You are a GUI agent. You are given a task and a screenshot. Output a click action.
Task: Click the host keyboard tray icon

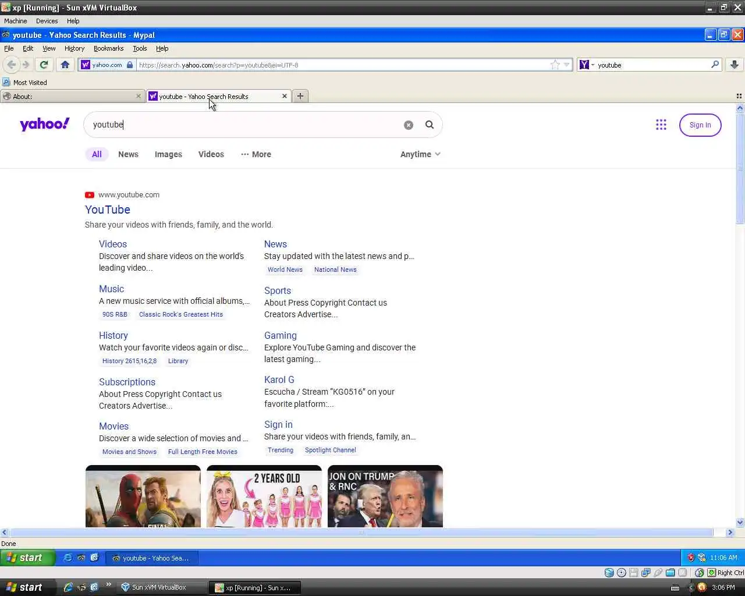point(675,588)
